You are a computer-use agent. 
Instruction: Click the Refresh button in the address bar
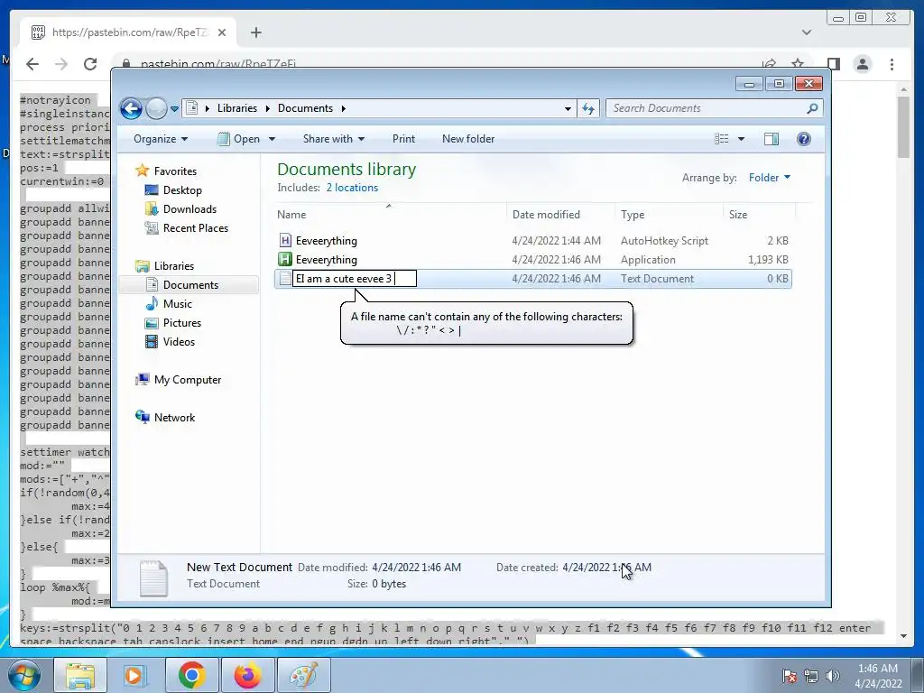tap(588, 108)
